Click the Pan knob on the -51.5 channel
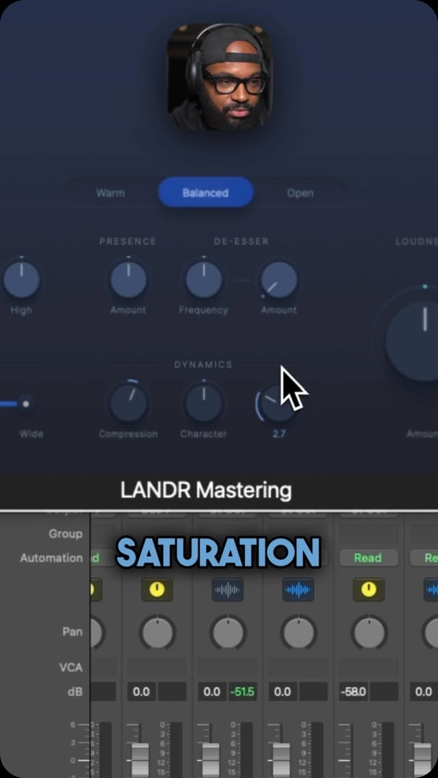 click(x=228, y=633)
